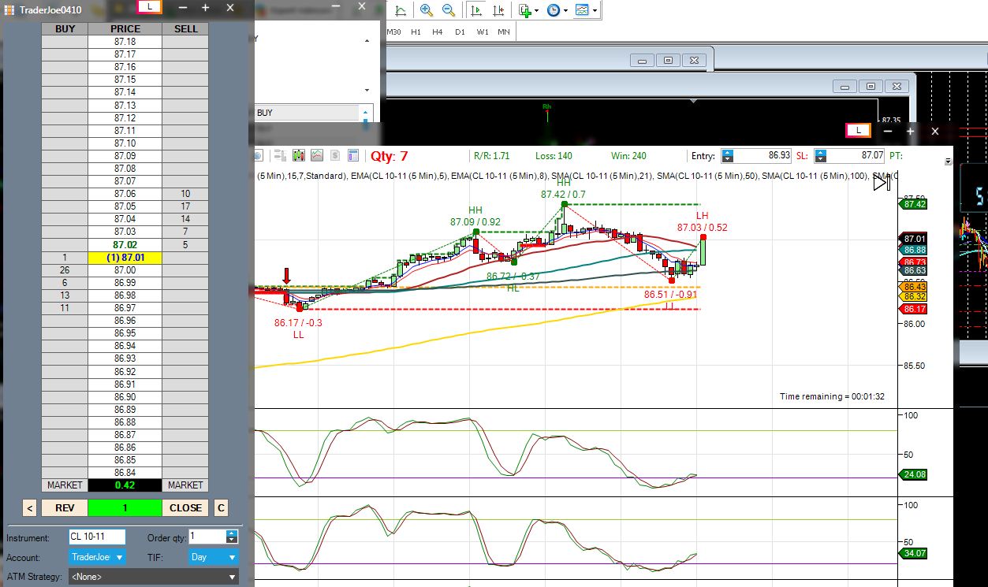Click the price row 87.18

(x=125, y=42)
